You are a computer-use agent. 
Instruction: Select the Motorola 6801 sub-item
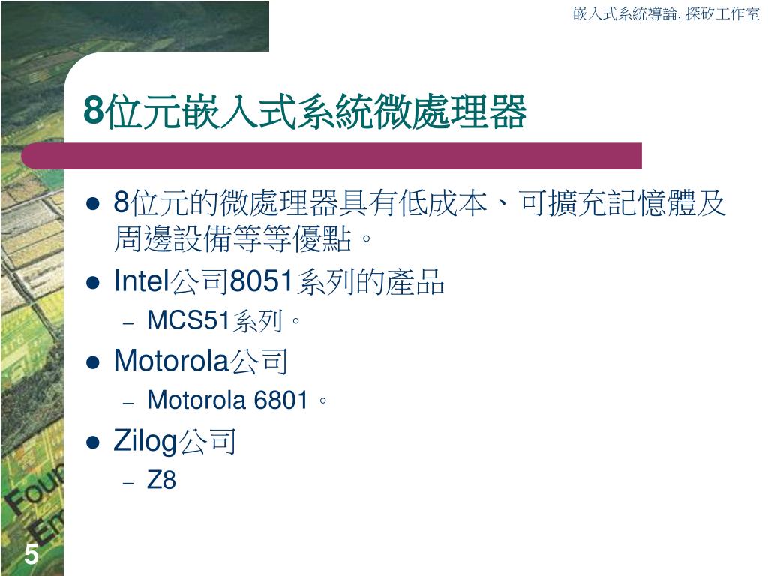click(237, 400)
